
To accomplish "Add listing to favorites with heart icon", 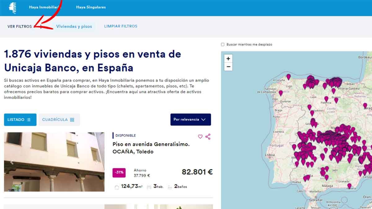I will [200, 137].
